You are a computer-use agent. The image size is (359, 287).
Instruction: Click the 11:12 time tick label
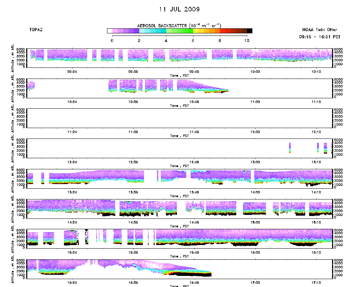[x=316, y=102]
